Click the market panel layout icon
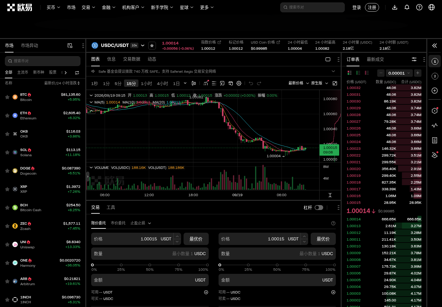The width and height of the screenshot is (442, 307). pyautogui.click(x=70, y=45)
